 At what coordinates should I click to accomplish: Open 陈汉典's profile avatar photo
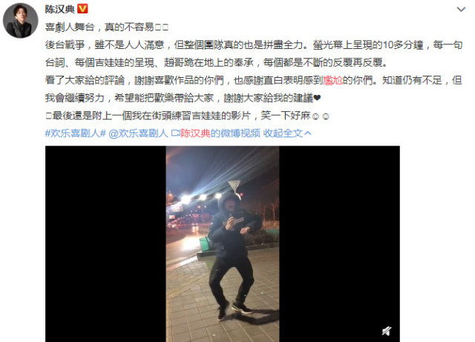click(x=21, y=21)
